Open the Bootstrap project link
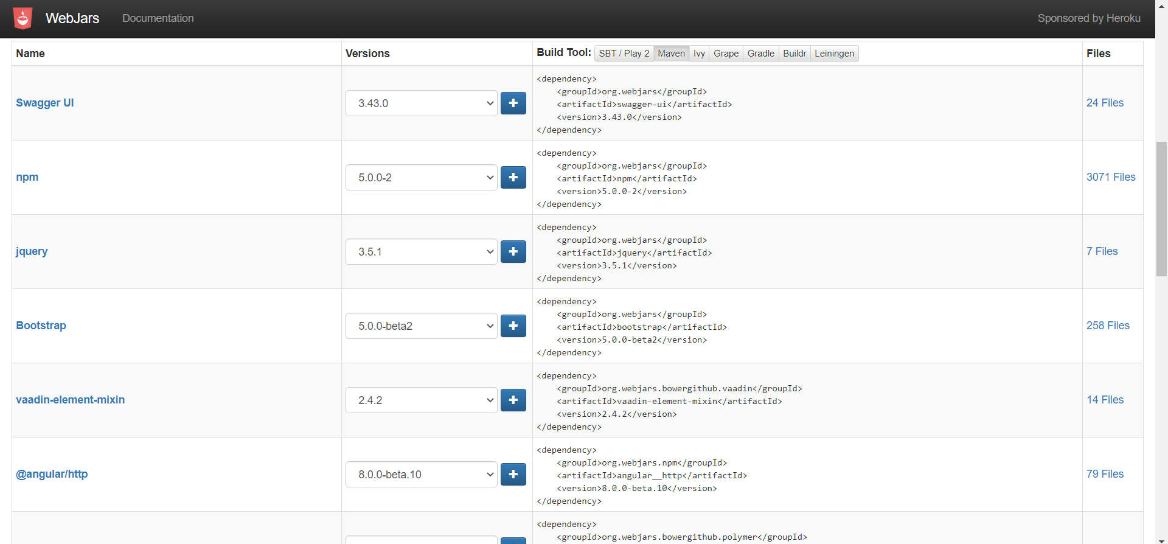Screen dimensions: 1168x544 (41, 326)
